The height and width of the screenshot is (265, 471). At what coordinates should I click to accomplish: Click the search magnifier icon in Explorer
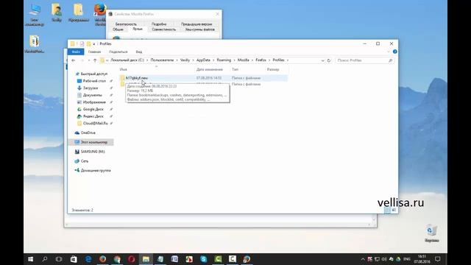pyautogui.click(x=390, y=60)
